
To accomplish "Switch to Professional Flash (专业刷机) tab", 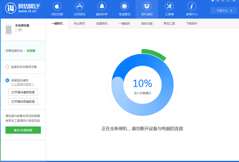I will coord(79,23).
